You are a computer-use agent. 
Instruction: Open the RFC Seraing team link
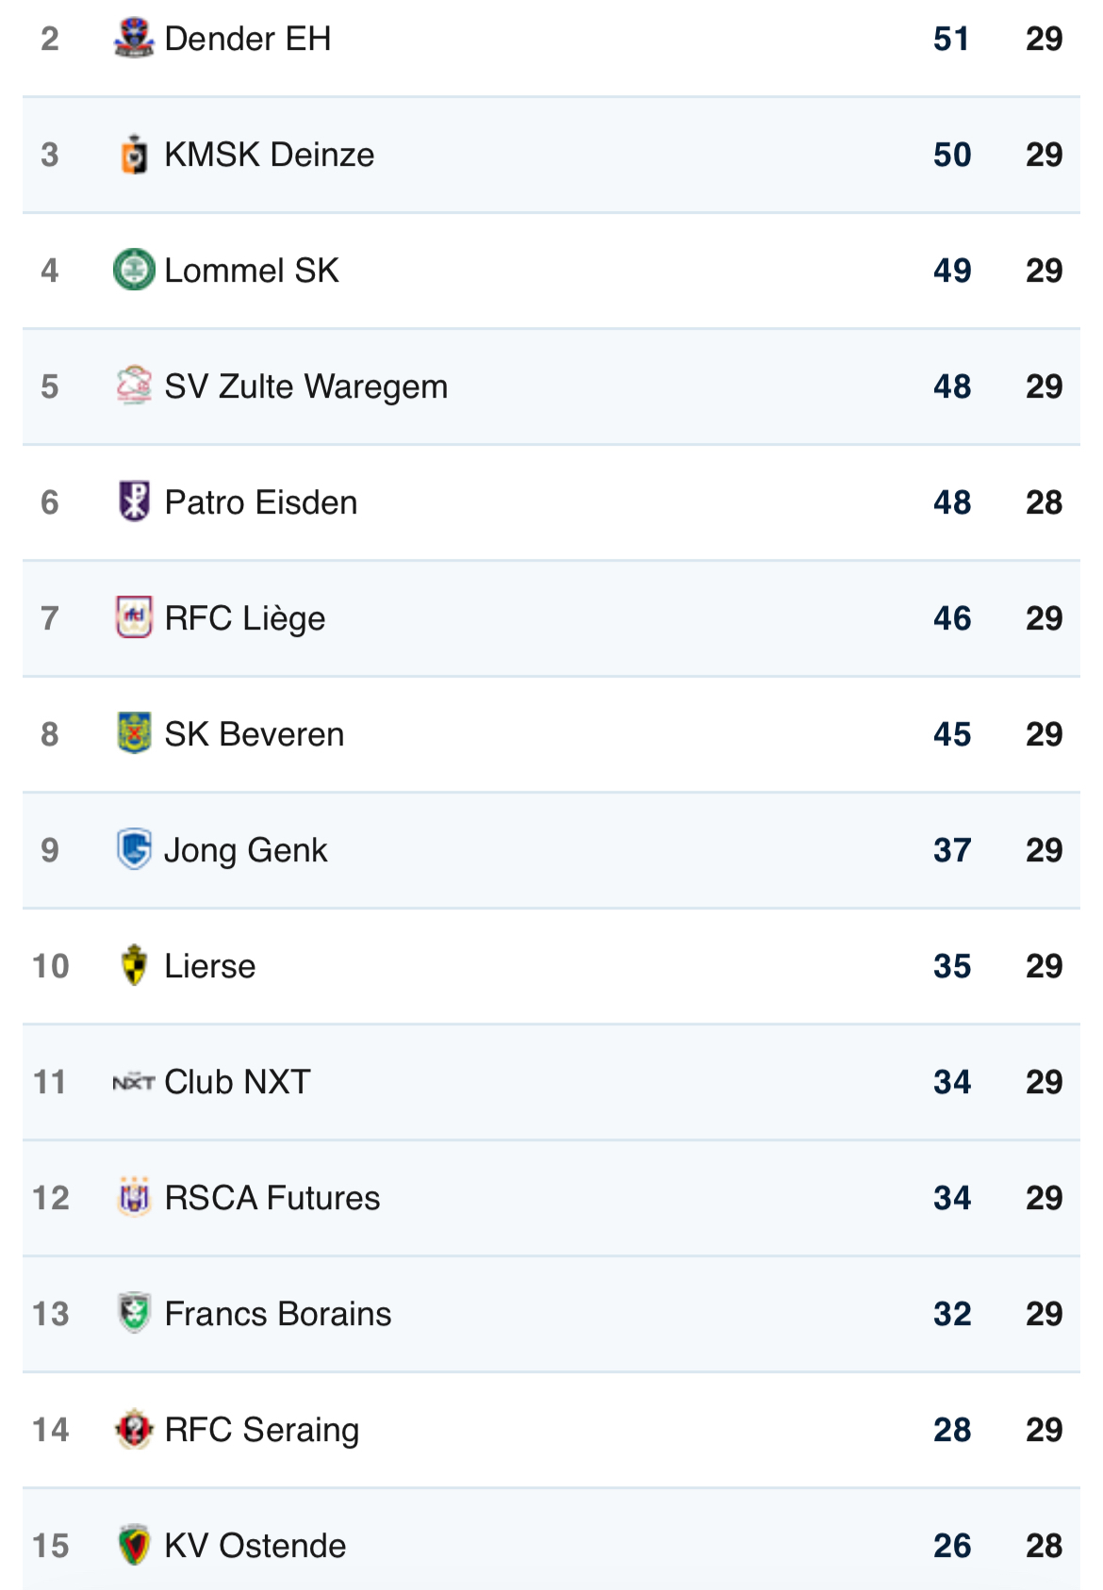pyautogui.click(x=261, y=1430)
